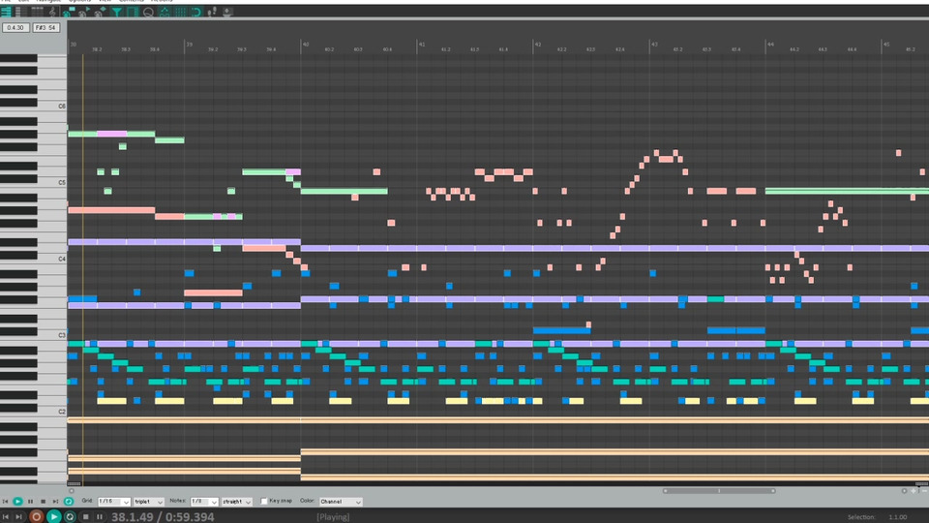Click the 38.1.49 / 0:59.394 time display
Viewport: 929px width, 523px height.
163,517
